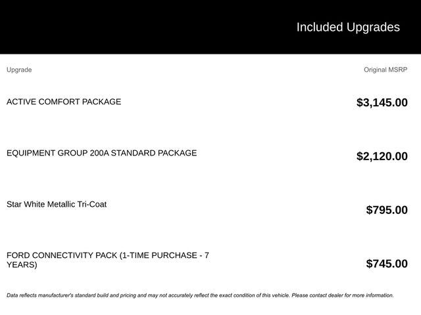Click the word "Tri-Coat" in paint upgrade
This screenshot has height=315, width=421.
coord(89,204)
